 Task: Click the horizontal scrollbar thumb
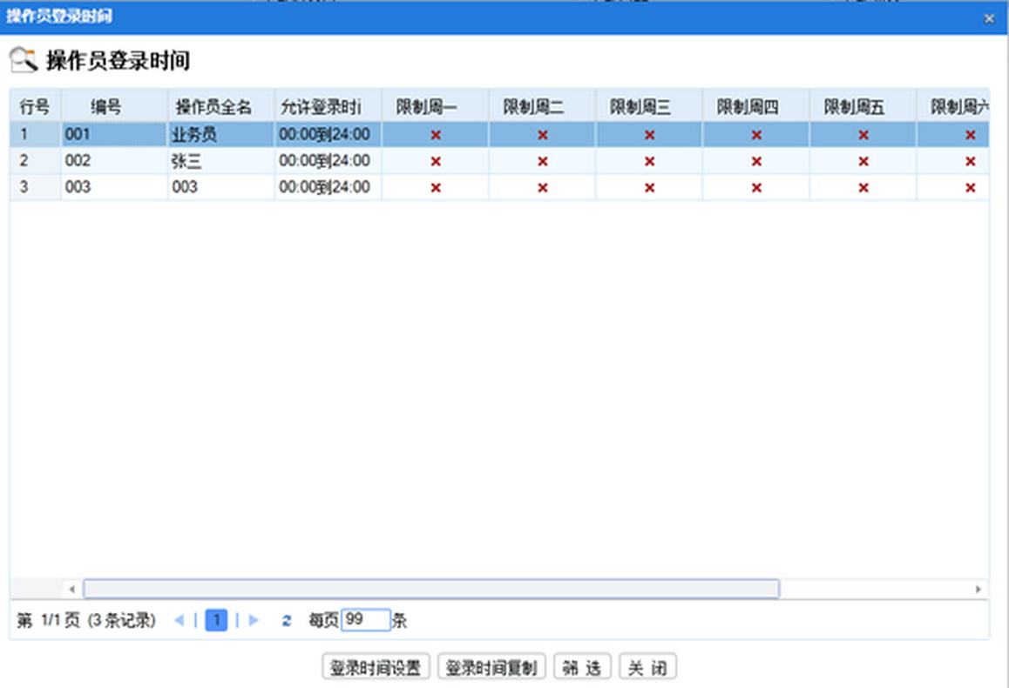[x=431, y=590]
